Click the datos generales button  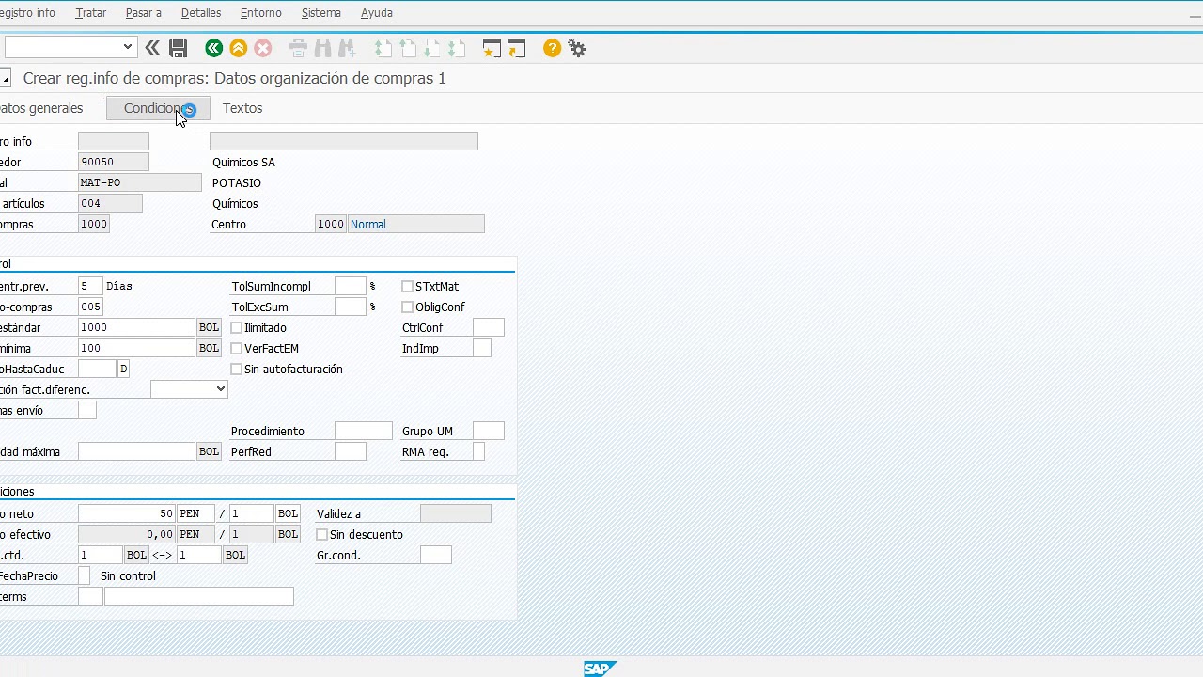pyautogui.click(x=41, y=108)
